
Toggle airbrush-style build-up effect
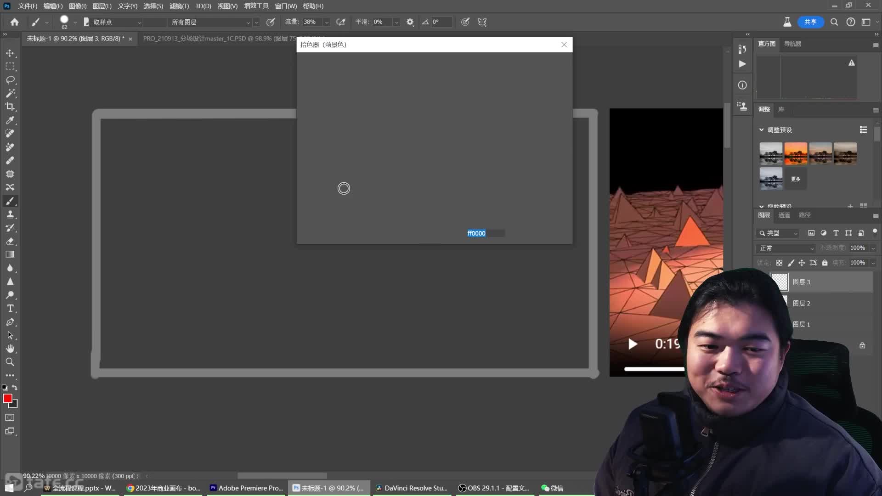(x=340, y=22)
